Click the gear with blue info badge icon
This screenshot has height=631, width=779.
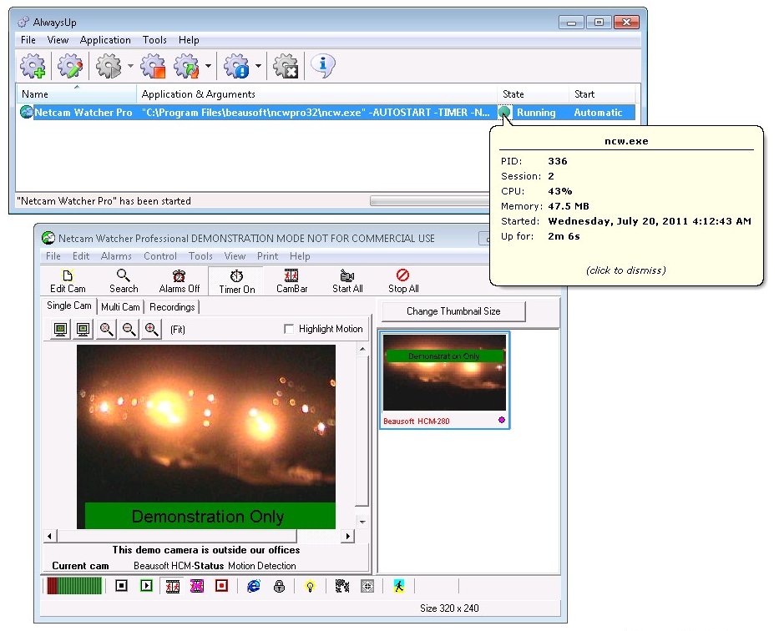tap(236, 66)
